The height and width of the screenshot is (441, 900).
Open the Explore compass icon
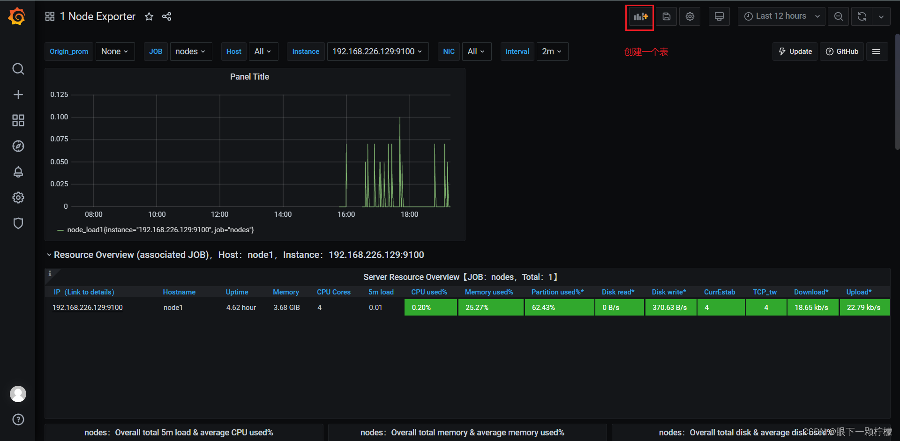pyautogui.click(x=18, y=146)
